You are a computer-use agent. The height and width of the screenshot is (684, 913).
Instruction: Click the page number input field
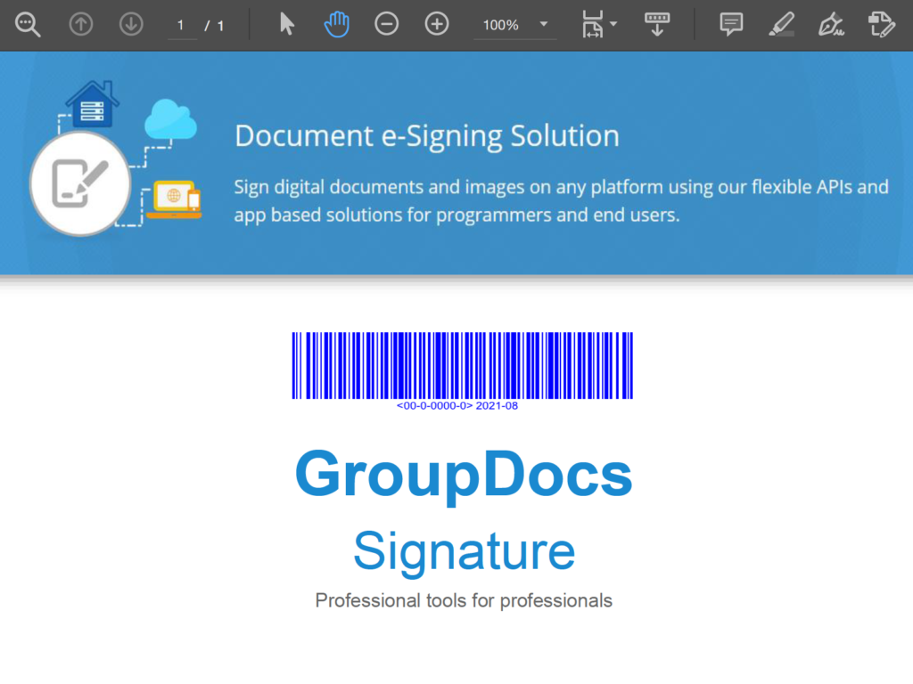[182, 25]
